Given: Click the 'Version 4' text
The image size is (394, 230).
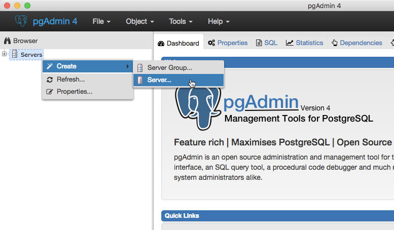Looking at the screenshot, I should [x=315, y=108].
